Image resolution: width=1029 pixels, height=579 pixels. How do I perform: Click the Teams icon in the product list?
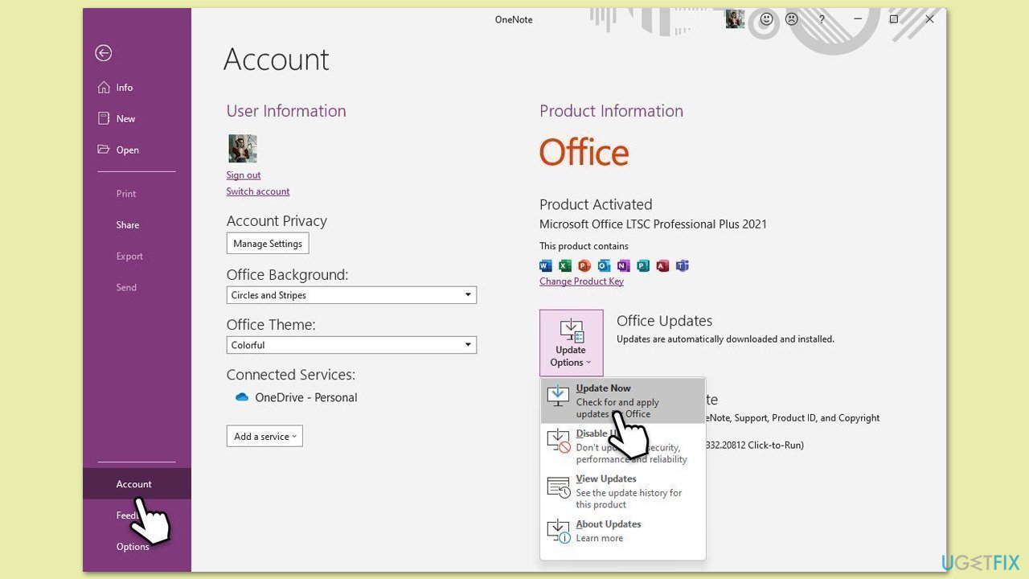683,265
